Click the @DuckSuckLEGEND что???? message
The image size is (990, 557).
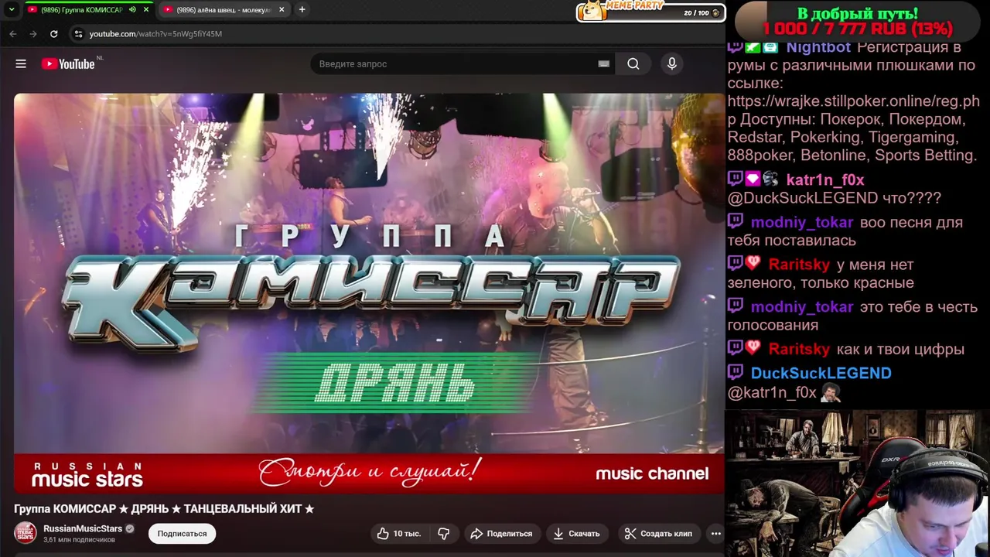click(834, 199)
